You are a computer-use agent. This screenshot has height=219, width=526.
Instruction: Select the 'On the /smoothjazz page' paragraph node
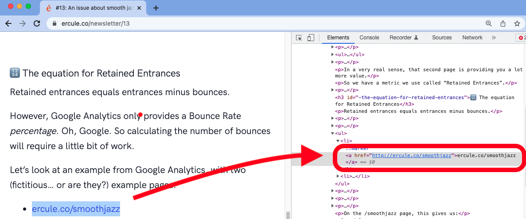[402, 213]
